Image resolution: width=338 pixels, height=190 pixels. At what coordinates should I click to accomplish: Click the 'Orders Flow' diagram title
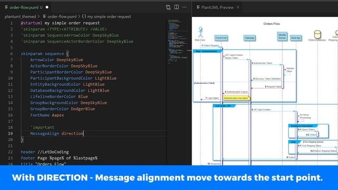271,24
